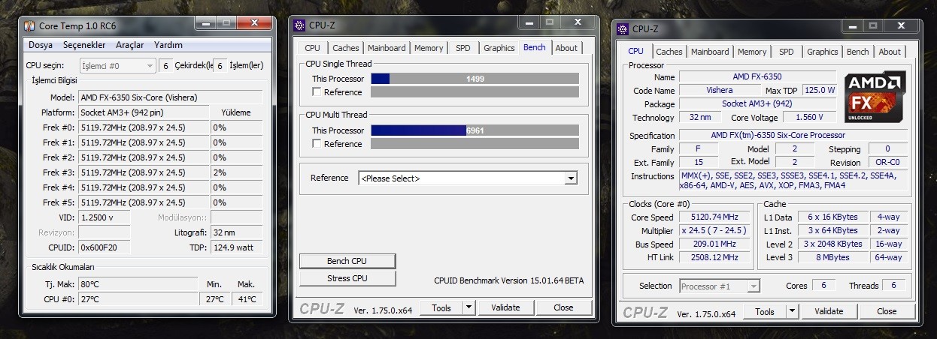The width and height of the screenshot is (937, 339).
Task: Switch to Graphics tab in Bench window
Action: 499,48
